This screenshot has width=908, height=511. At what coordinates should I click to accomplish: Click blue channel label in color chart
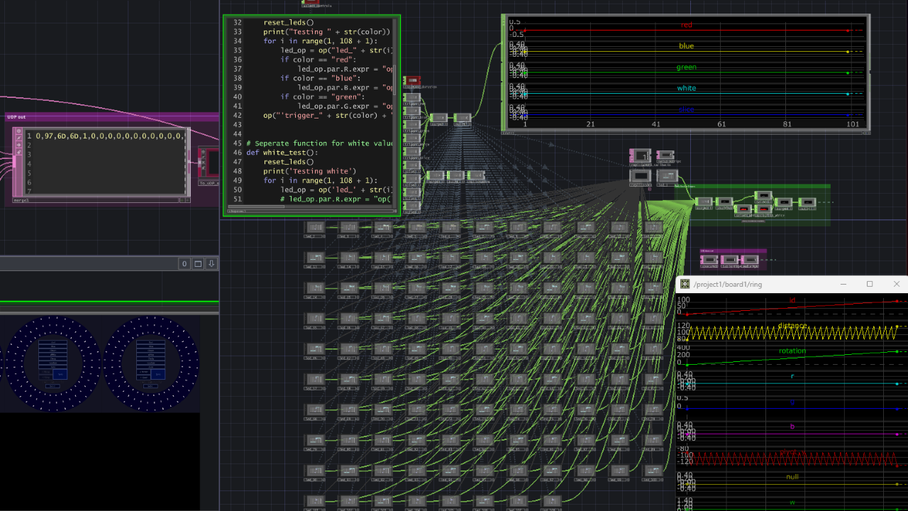(x=687, y=46)
